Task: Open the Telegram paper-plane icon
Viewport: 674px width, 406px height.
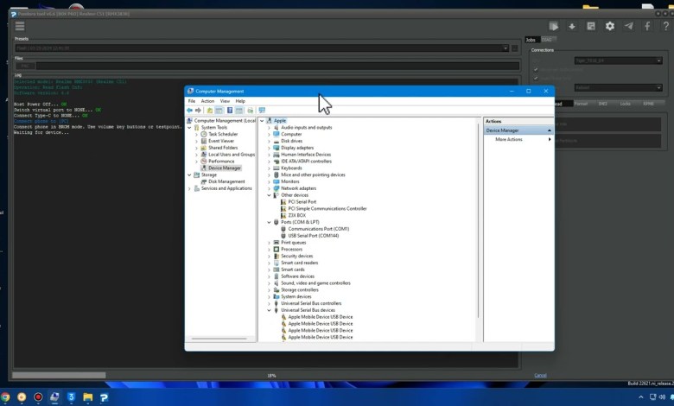Action: point(628,26)
